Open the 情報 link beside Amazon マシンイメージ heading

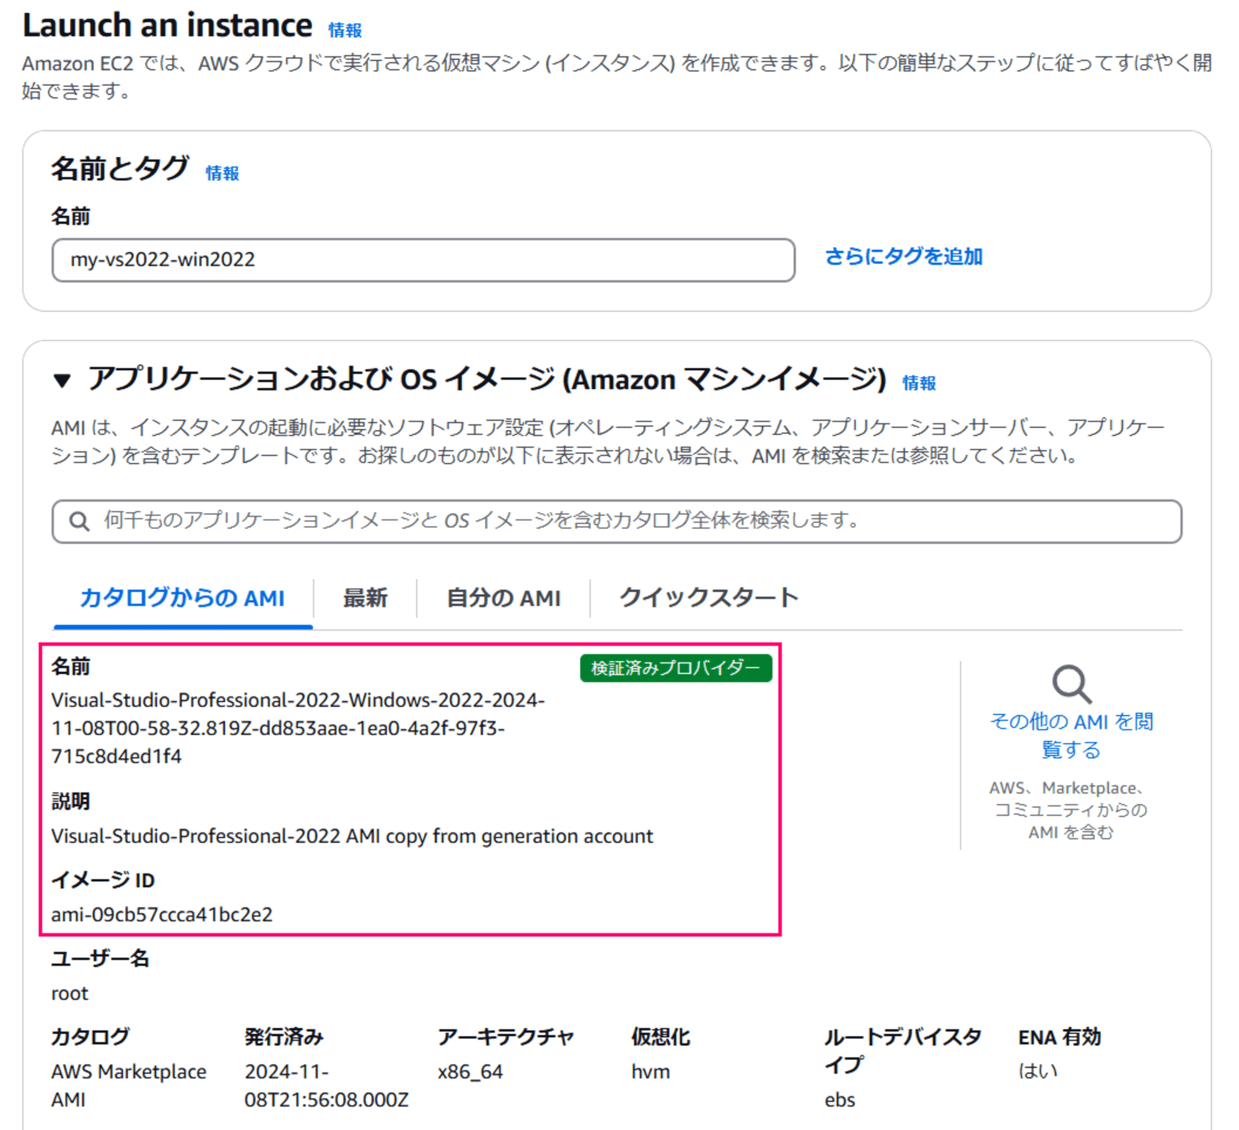[x=919, y=383]
